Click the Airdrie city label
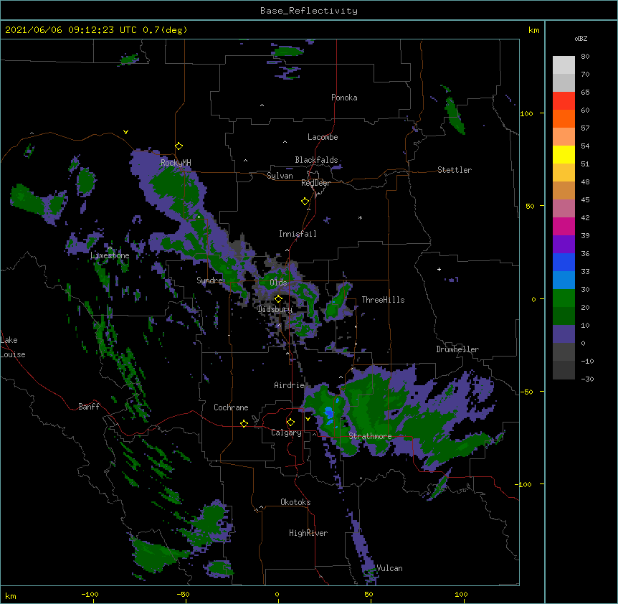Image resolution: width=618 pixels, height=604 pixels. [289, 385]
